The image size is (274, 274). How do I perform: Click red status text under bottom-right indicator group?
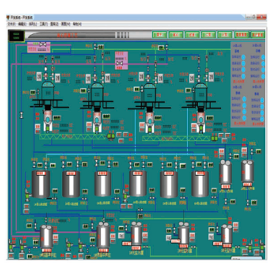[x=258, y=124]
